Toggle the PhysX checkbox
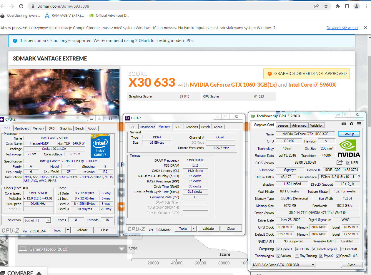The width and height of the screenshot is (371, 275). point(321,256)
